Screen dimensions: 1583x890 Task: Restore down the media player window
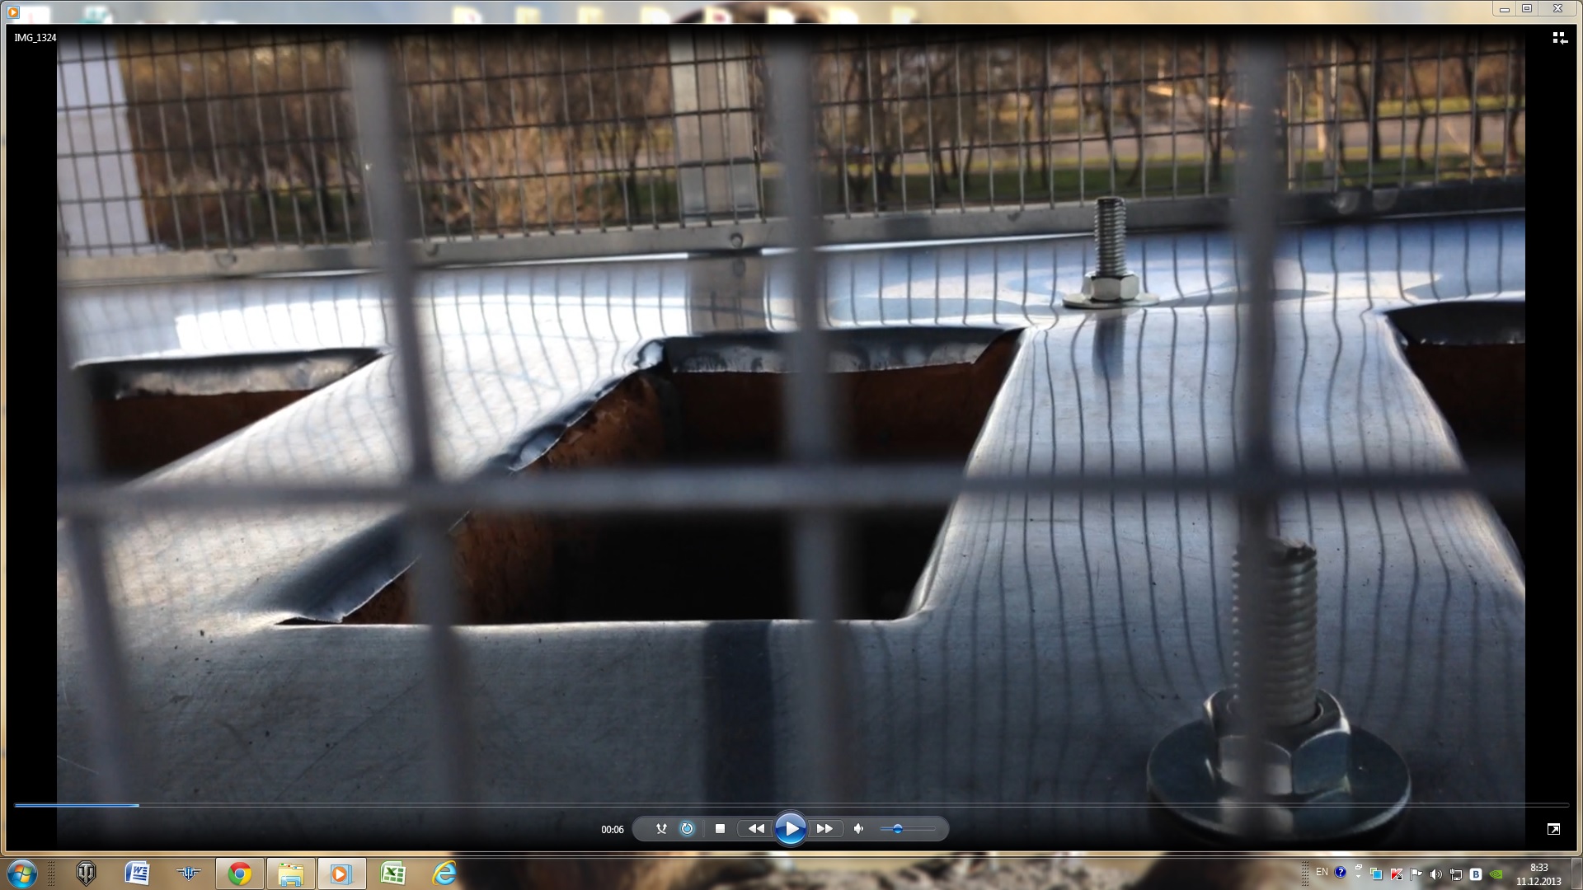[1527, 8]
